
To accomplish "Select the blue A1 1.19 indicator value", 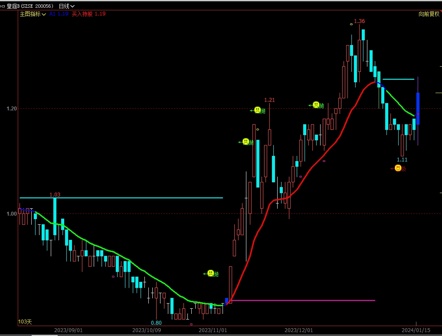I will 59,14.
